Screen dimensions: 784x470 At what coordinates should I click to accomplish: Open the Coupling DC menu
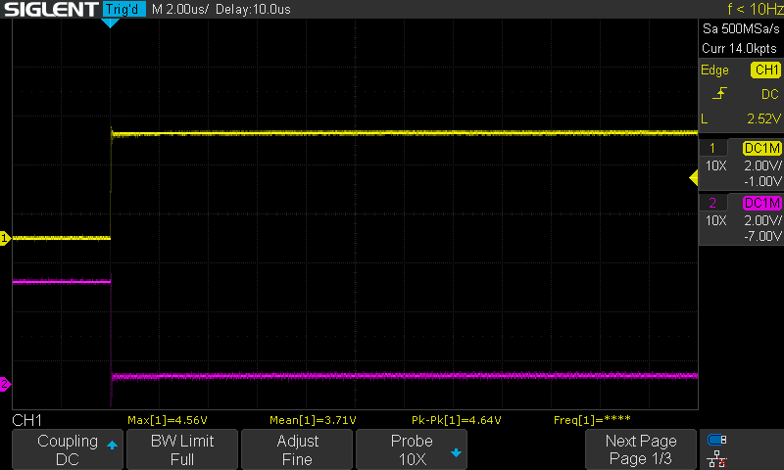(x=68, y=449)
